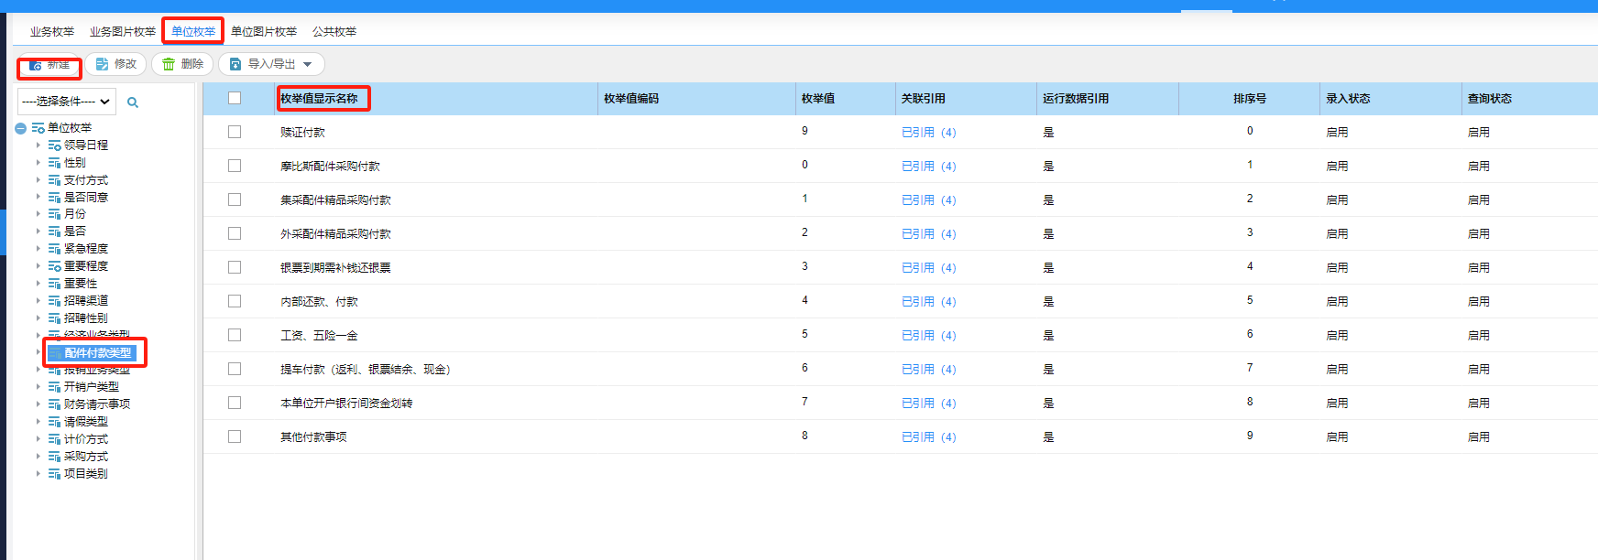Open the 公共枚举 tab
The width and height of the screenshot is (1598, 560).
point(334,32)
